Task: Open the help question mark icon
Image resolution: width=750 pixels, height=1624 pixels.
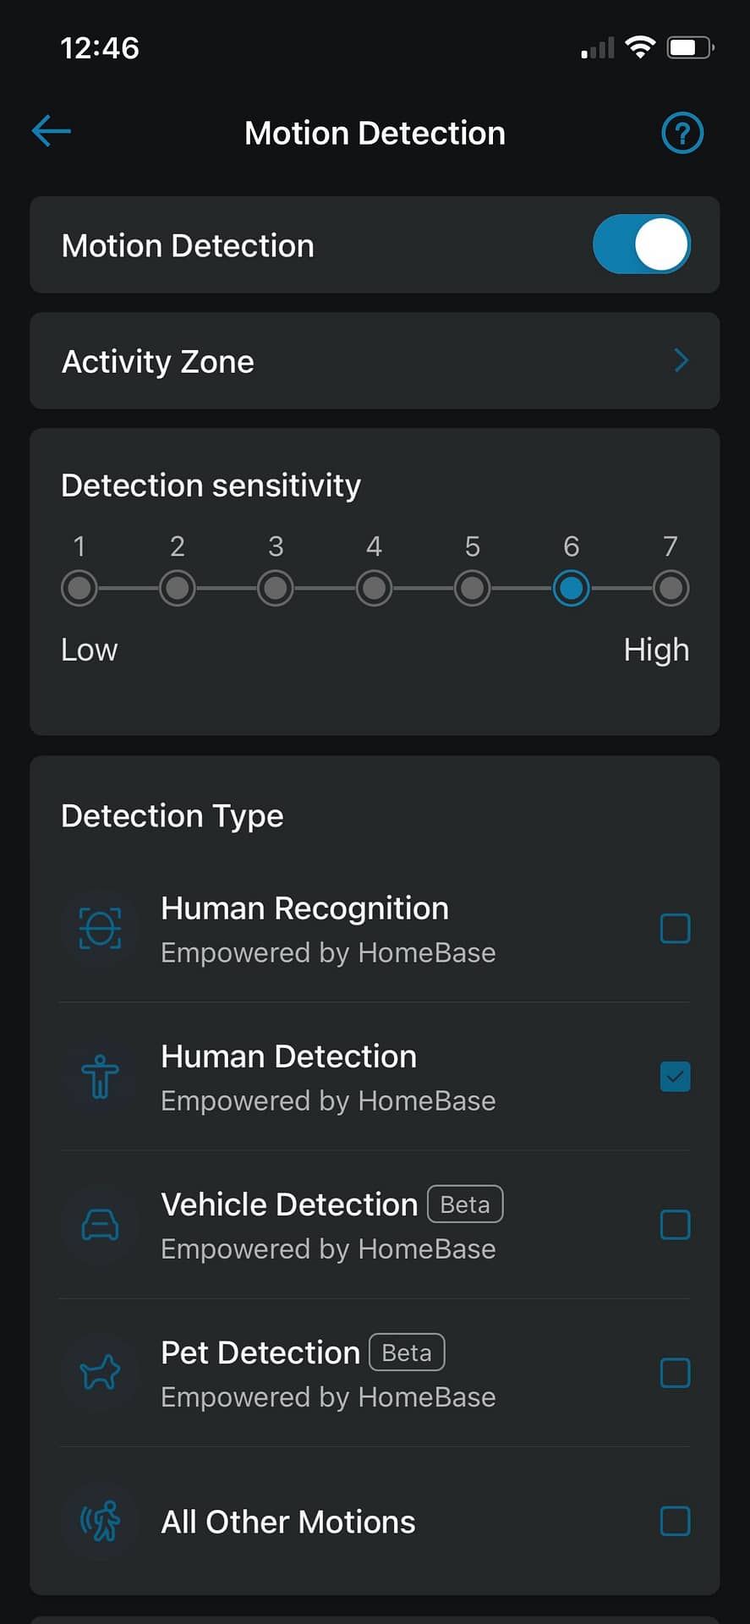Action: [682, 133]
